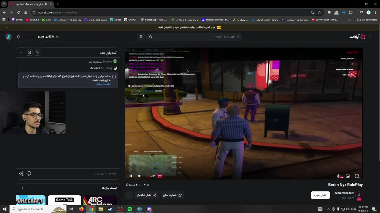Open the Chrome tab search dropdown
Image resolution: width=380 pixels, height=213 pixels.
4,4
